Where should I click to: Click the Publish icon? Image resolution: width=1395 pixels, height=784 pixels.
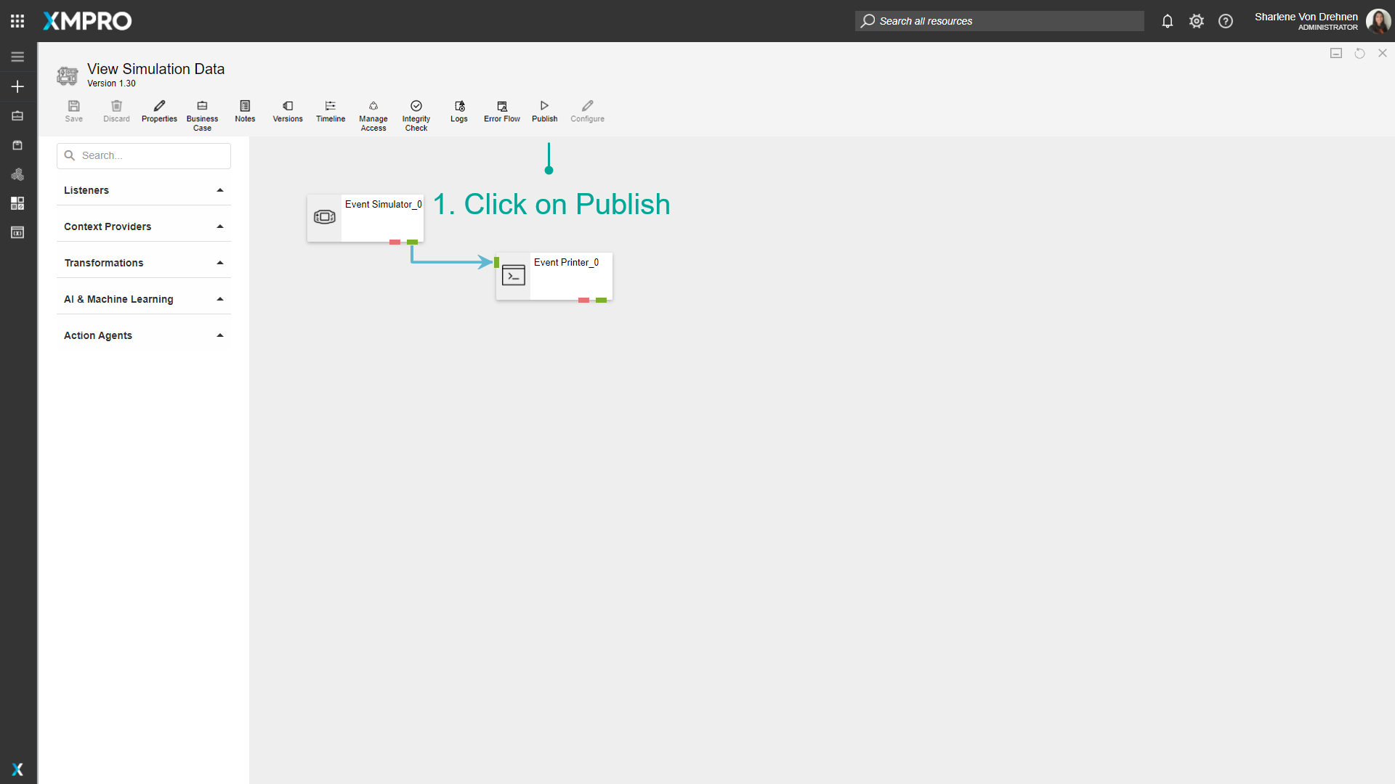coord(544,110)
